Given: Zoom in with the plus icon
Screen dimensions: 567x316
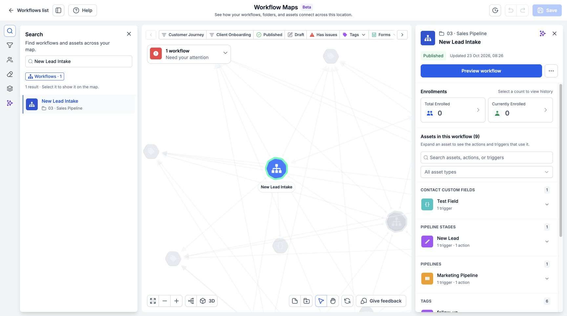Looking at the screenshot, I should 177,301.
